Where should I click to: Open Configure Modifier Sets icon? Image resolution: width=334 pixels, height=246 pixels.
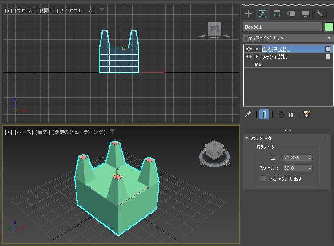coord(306,114)
